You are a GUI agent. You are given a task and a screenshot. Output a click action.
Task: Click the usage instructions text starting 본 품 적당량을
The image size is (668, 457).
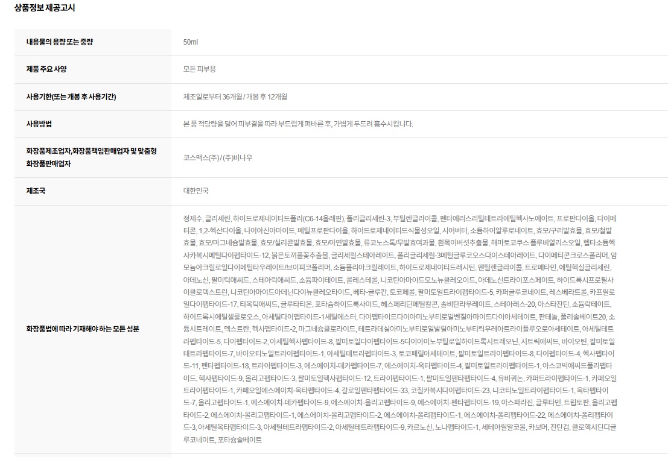coord(298,124)
